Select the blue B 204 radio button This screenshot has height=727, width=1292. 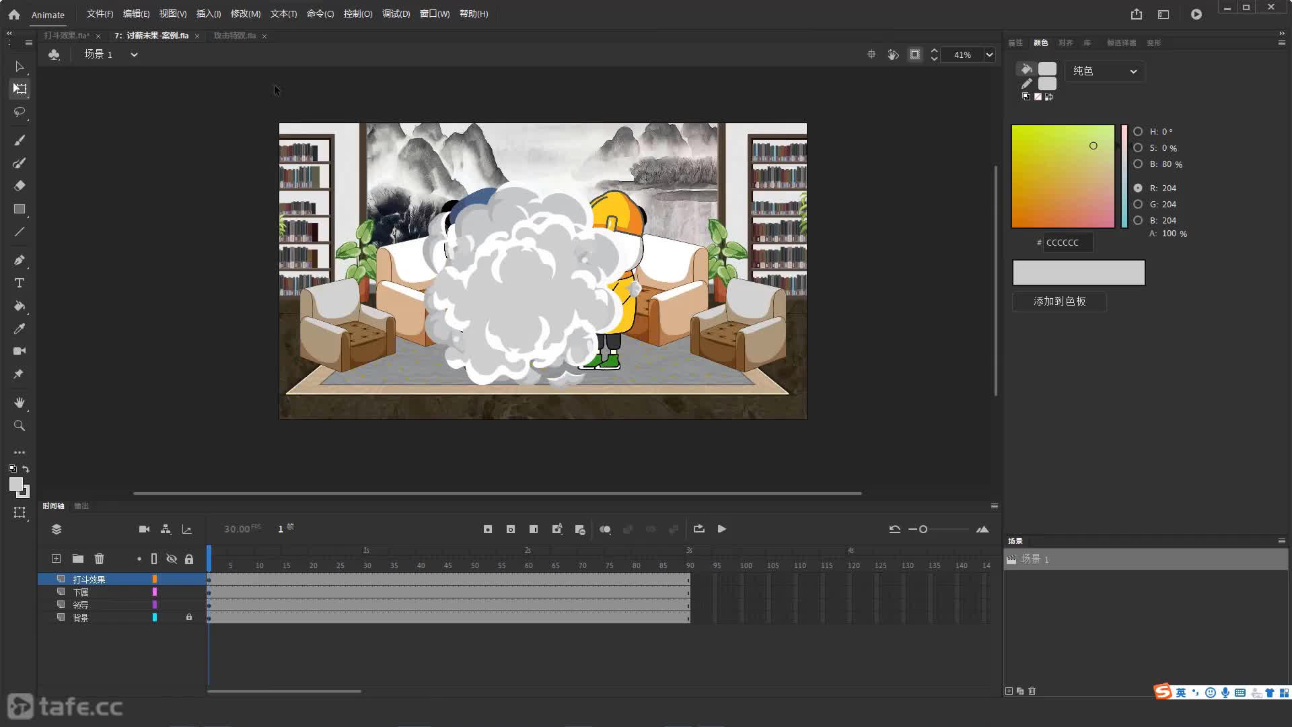pyautogui.click(x=1138, y=221)
